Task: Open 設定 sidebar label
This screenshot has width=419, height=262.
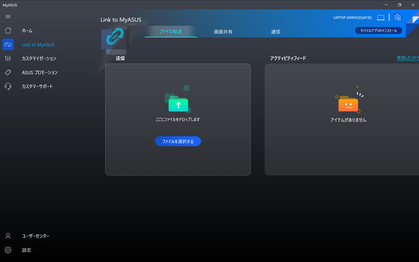Action: click(x=27, y=250)
